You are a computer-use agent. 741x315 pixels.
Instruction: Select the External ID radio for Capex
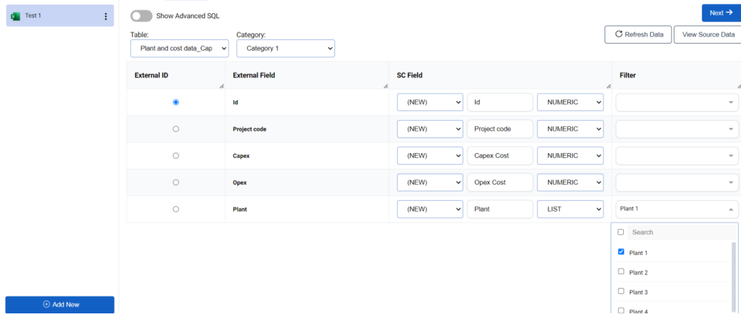pos(176,155)
